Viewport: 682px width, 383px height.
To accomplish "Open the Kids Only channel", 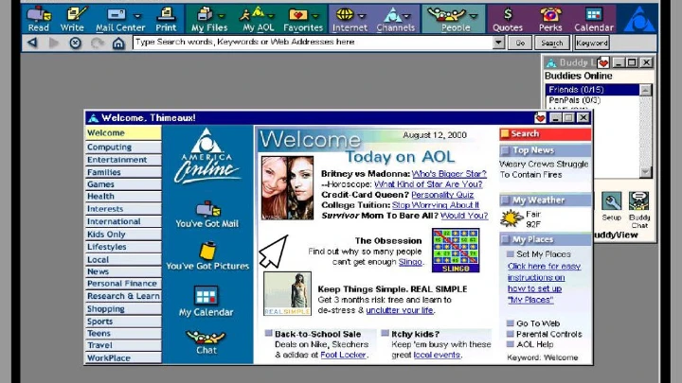I will coord(123,235).
